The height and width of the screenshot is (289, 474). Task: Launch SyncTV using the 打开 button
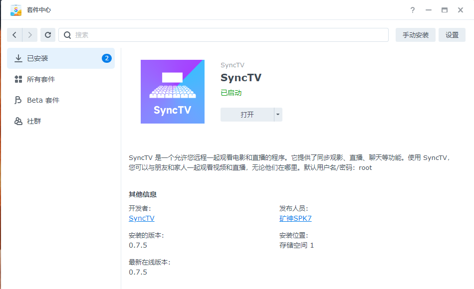click(247, 114)
